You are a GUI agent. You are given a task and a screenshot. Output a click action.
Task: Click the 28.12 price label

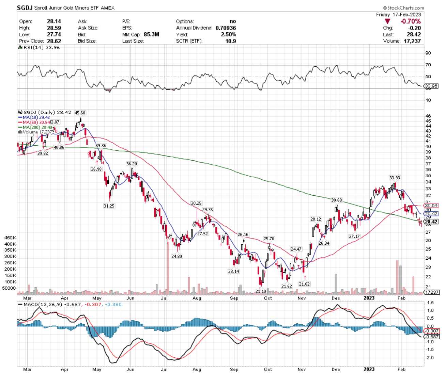316,219
